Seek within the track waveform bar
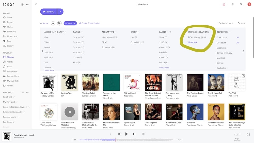 coord(127,140)
